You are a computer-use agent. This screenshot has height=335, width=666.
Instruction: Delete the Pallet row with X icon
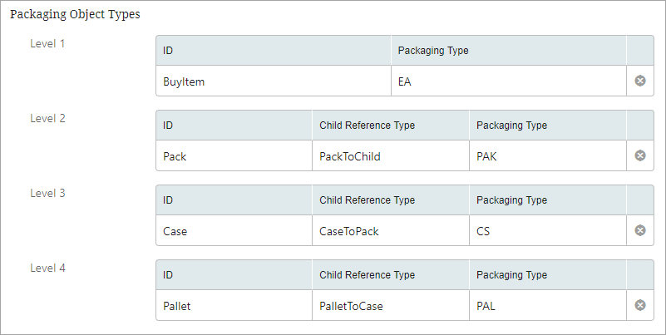click(x=639, y=305)
